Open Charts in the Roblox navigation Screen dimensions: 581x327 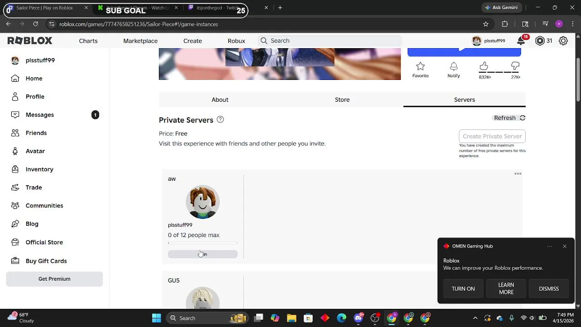pos(88,41)
